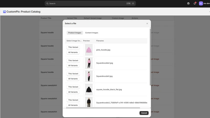Click the dialog vertical scrollbar
The image size is (210, 118).
150,57
